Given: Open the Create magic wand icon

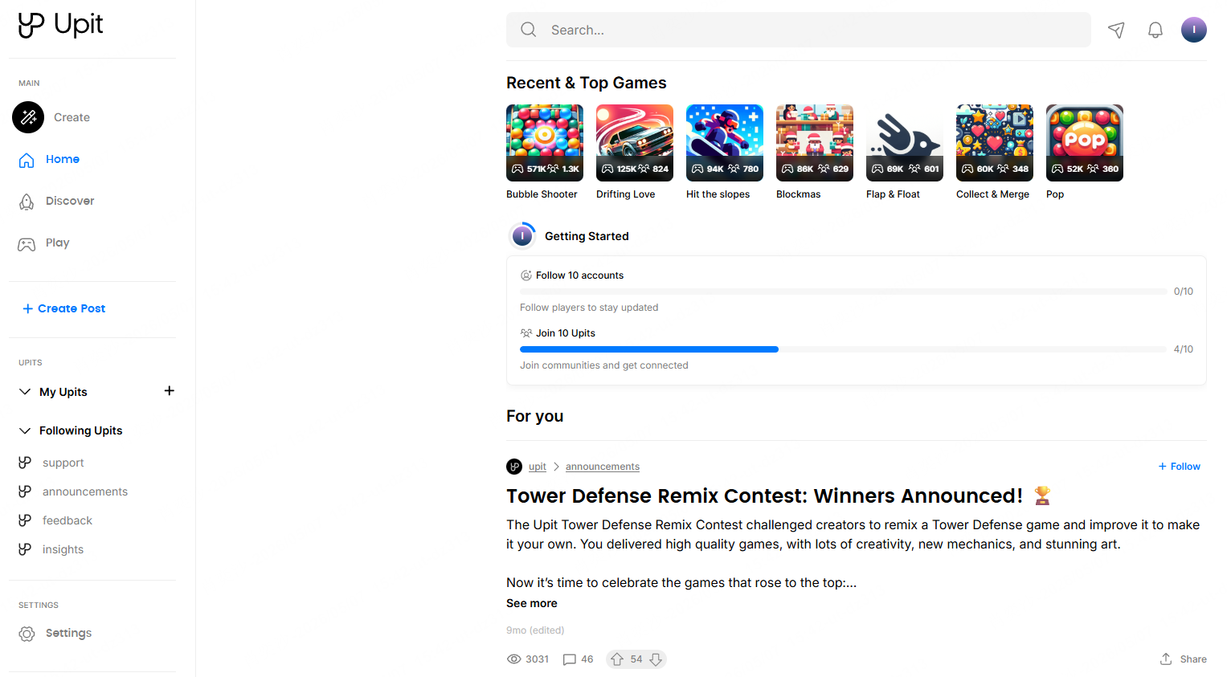Looking at the screenshot, I should pyautogui.click(x=28, y=117).
